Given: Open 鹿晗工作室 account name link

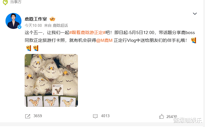Looking at the screenshot, I should pyautogui.click(x=36, y=19).
